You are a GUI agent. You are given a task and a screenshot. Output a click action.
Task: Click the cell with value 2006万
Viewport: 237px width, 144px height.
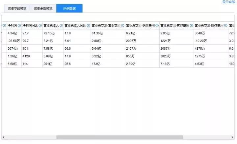tap(142, 41)
